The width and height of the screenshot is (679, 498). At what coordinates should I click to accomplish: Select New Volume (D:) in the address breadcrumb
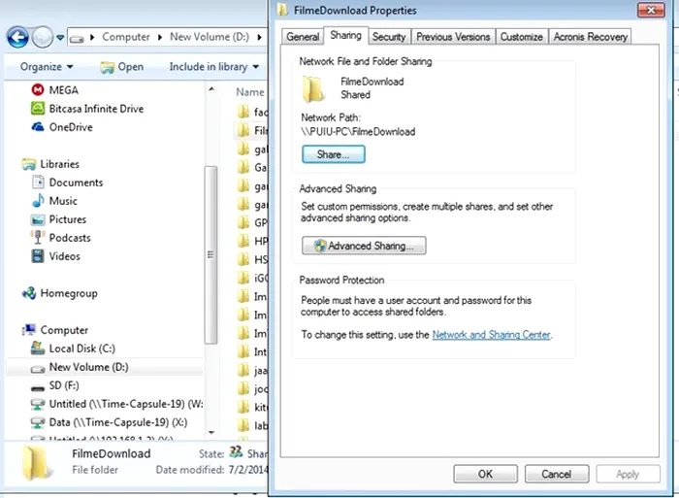[210, 37]
